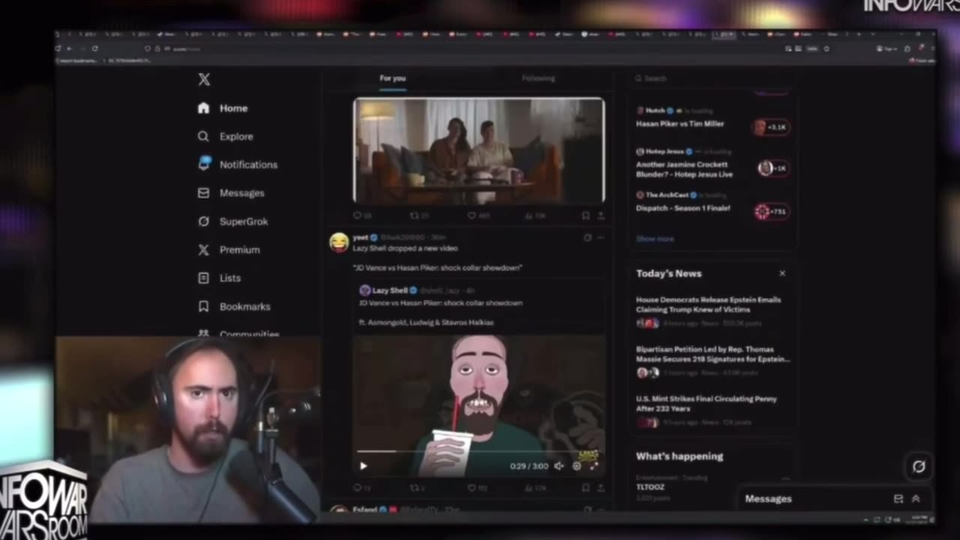Open more options on yeet's post
Screen dimensions: 960x540
coord(600,238)
